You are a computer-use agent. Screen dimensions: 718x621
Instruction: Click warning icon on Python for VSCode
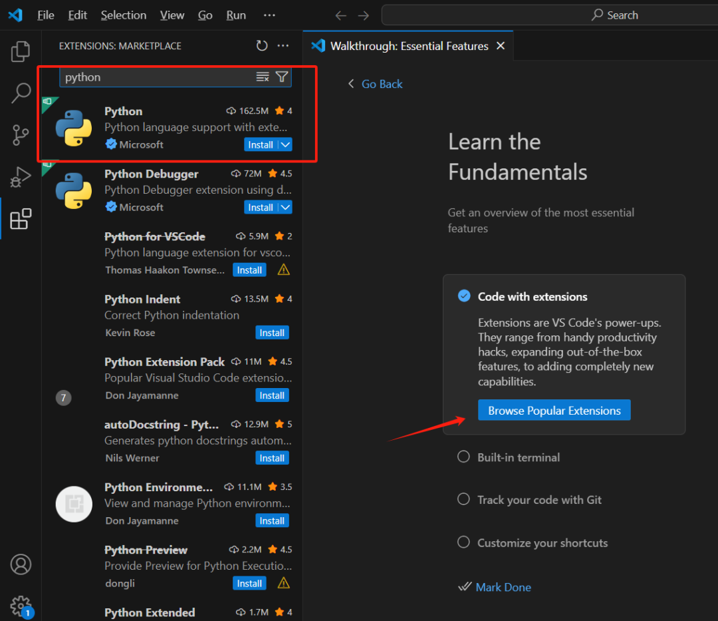[x=283, y=270]
